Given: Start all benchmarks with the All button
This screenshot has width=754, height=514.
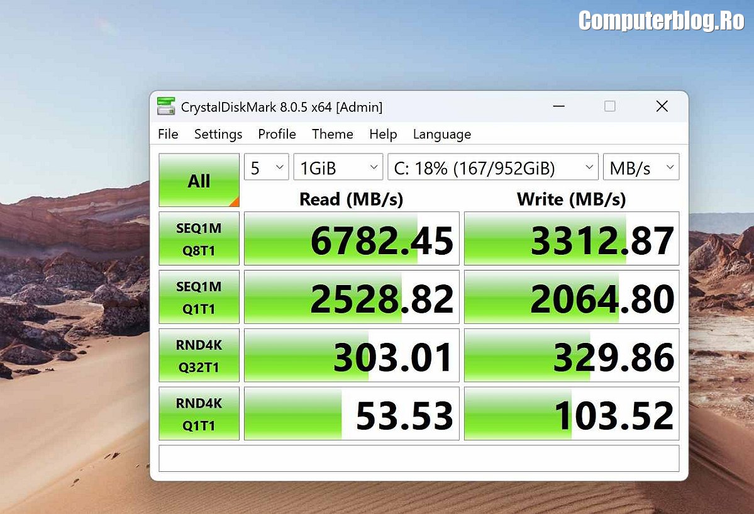Looking at the screenshot, I should [199, 181].
